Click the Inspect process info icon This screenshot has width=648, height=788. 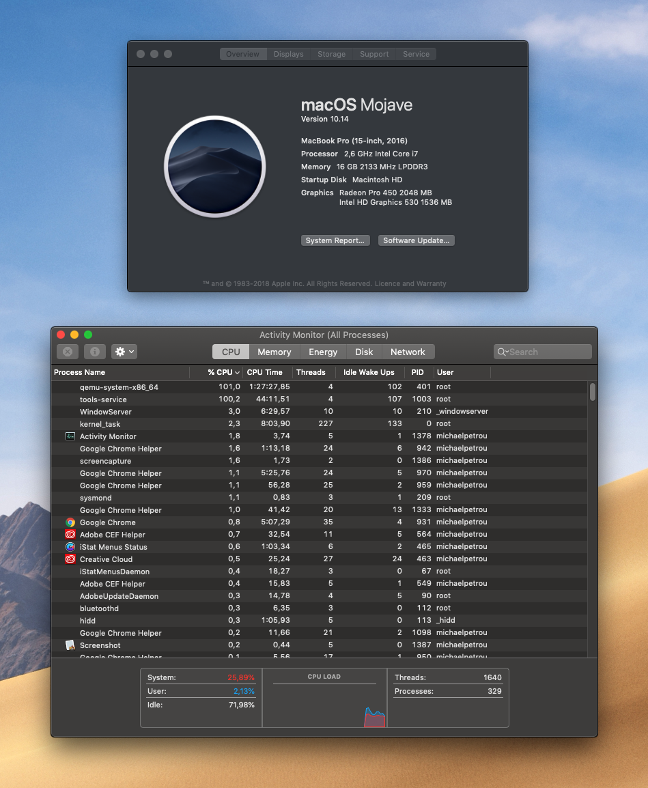click(x=94, y=352)
